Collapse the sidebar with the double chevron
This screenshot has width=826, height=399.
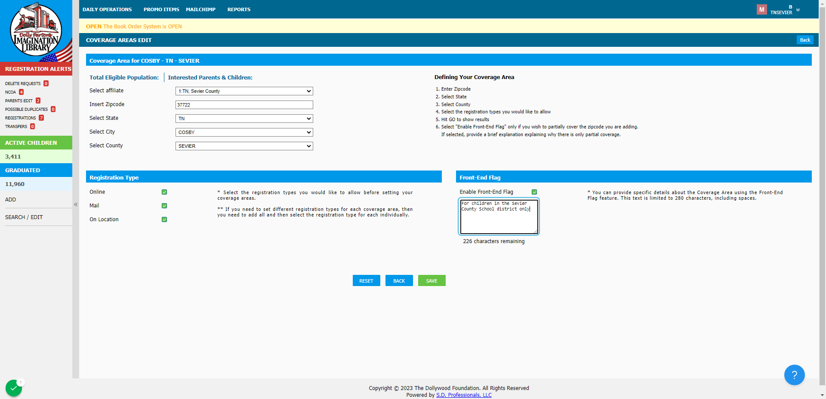click(76, 204)
